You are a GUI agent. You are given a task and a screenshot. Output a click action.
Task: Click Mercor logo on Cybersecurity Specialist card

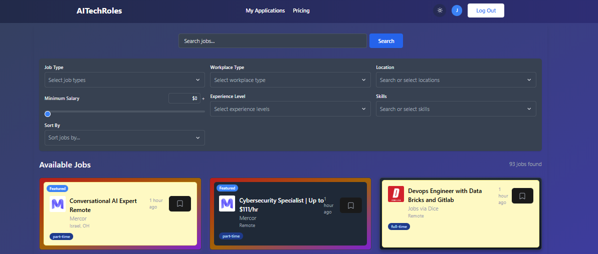(227, 203)
